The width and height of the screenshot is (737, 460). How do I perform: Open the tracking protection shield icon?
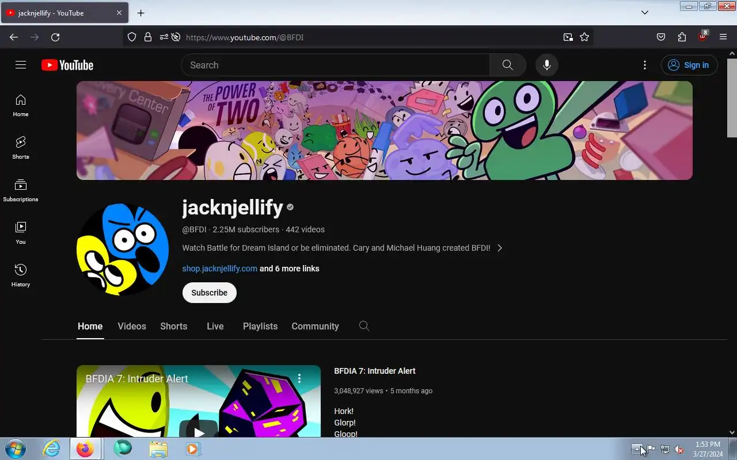coord(132,37)
